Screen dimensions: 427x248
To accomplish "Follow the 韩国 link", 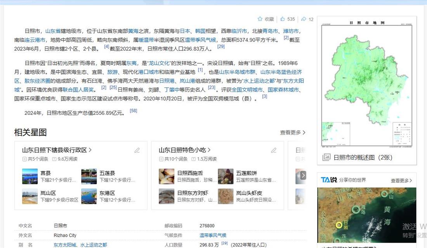I will (200, 31).
